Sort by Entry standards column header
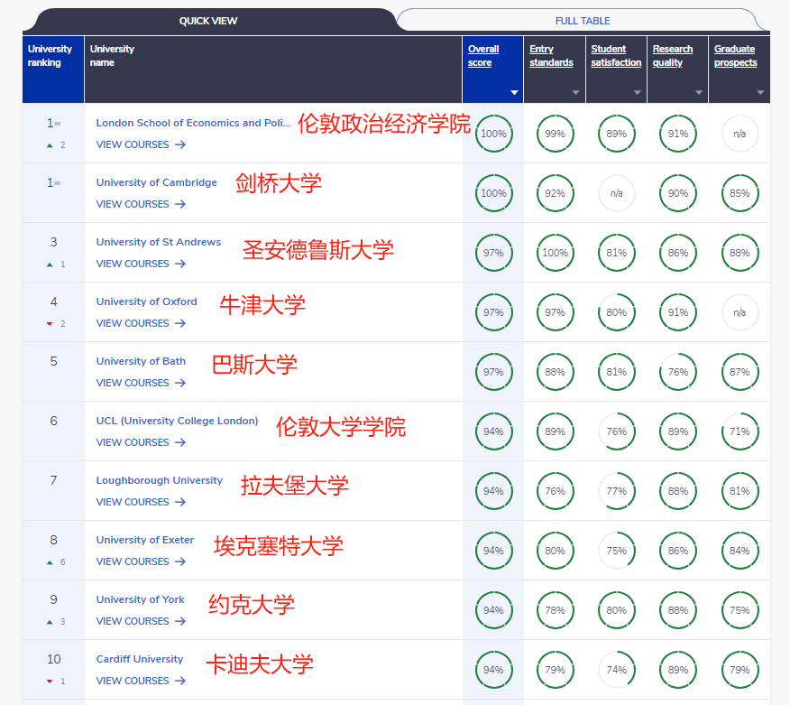790x705 pixels. (x=551, y=55)
